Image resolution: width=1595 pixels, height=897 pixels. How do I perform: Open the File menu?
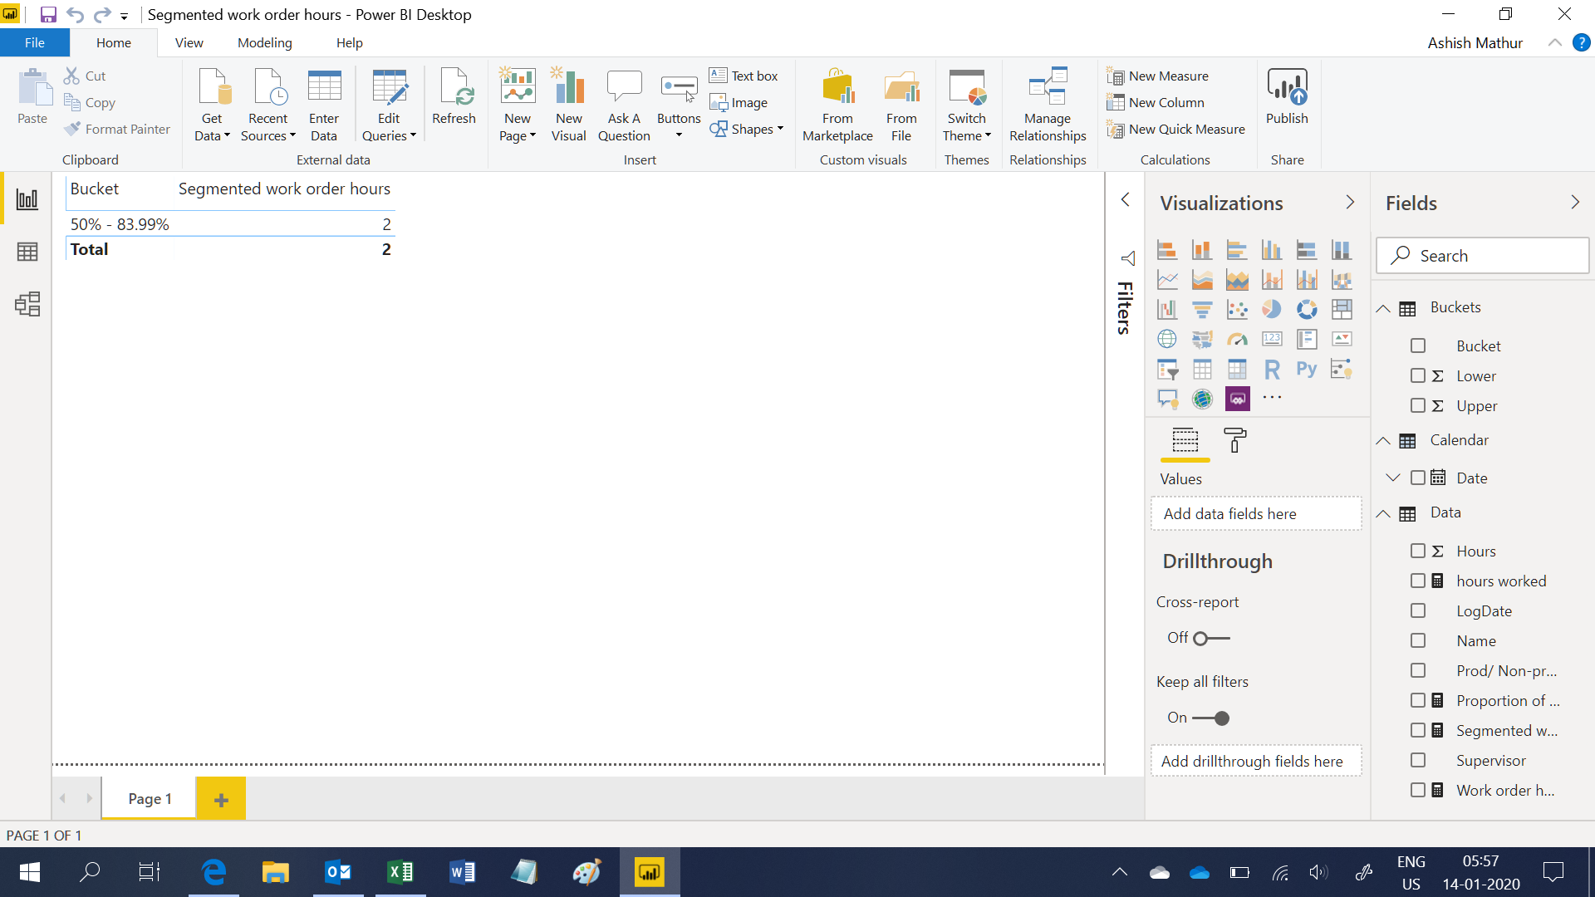[x=35, y=42]
